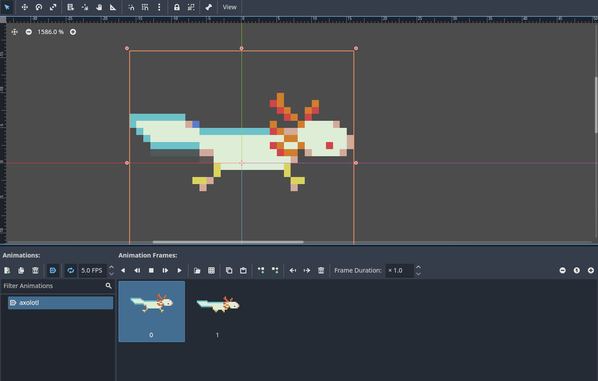Screen dimensions: 598x381
Task: Choose the Scale mode tool
Action: 53,7
